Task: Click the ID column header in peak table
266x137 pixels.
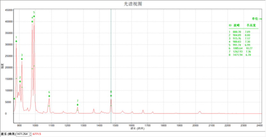Action: pos(230,25)
